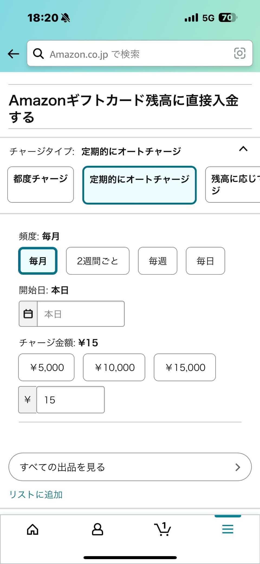Tap the custom amount field showing 15
This screenshot has width=260, height=564.
pyautogui.click(x=70, y=400)
